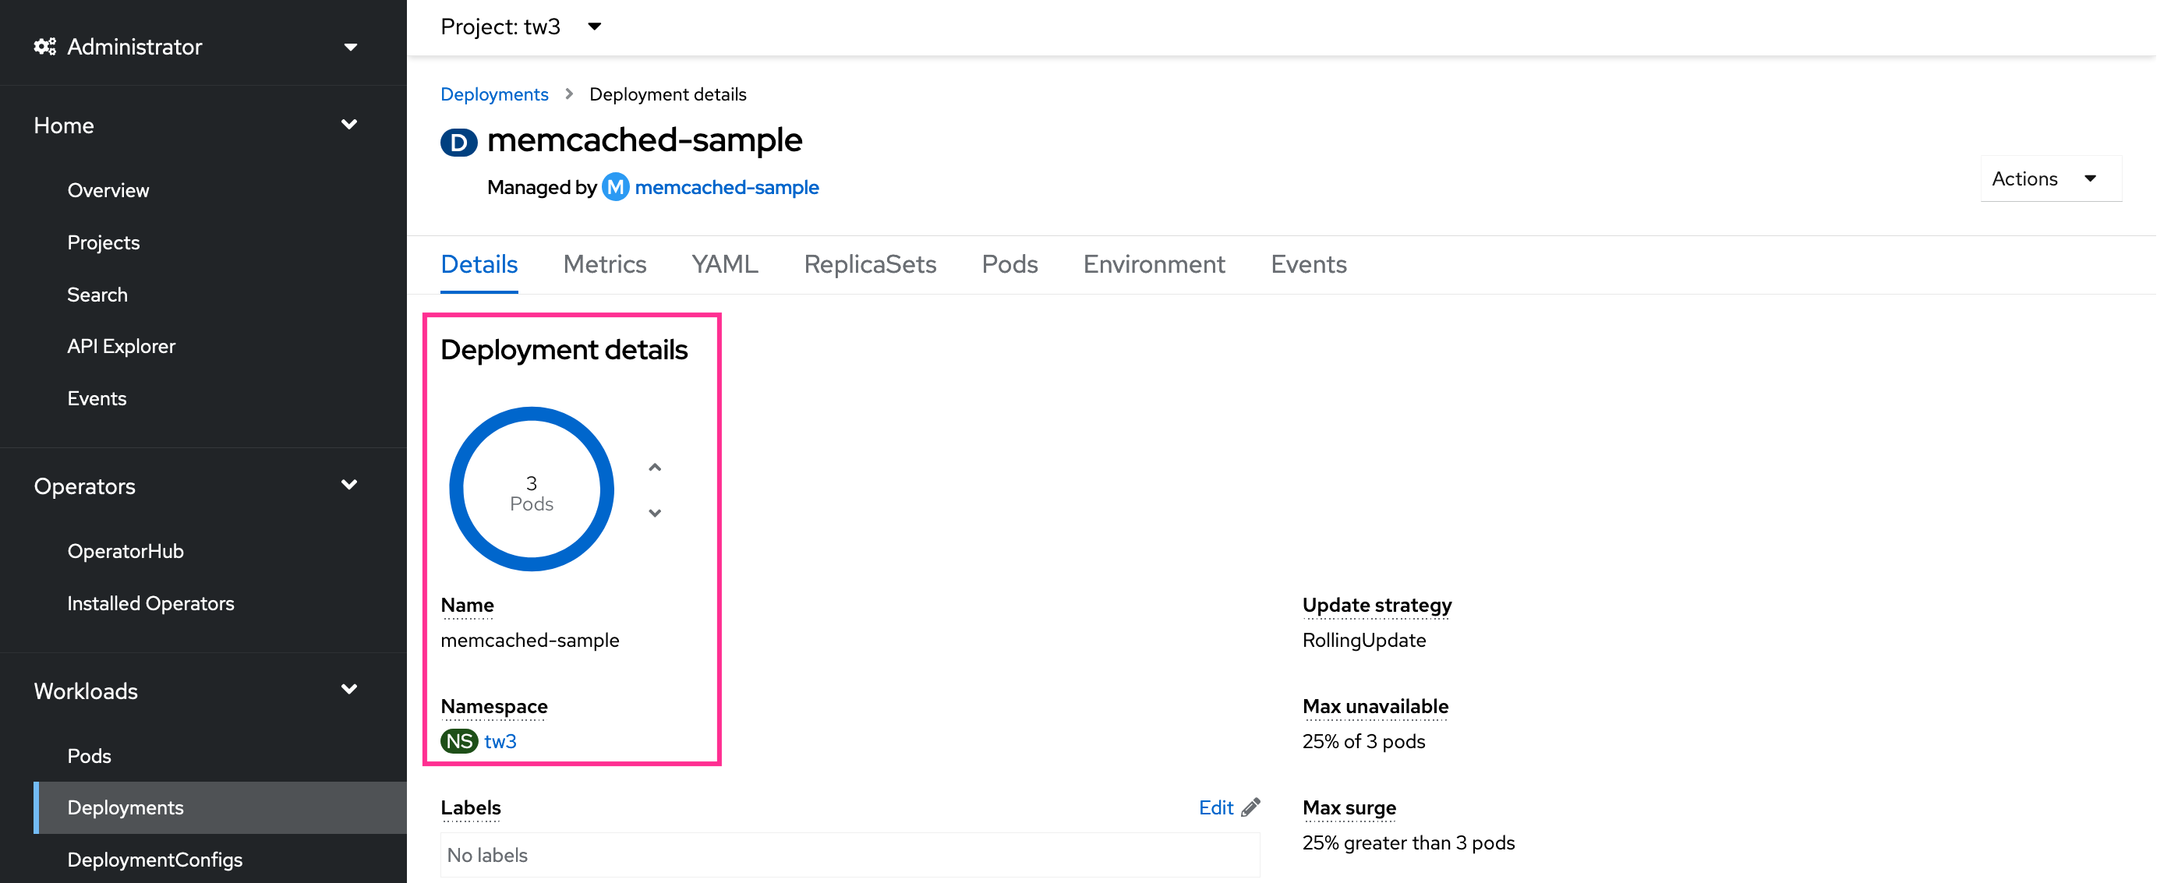Click the Administrator gears icon
This screenshot has width=2178, height=883.
coord(44,47)
